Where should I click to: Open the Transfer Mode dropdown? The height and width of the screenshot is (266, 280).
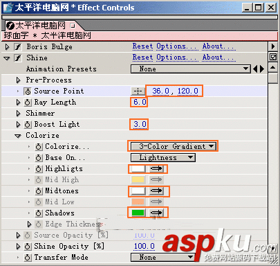pos(163,257)
